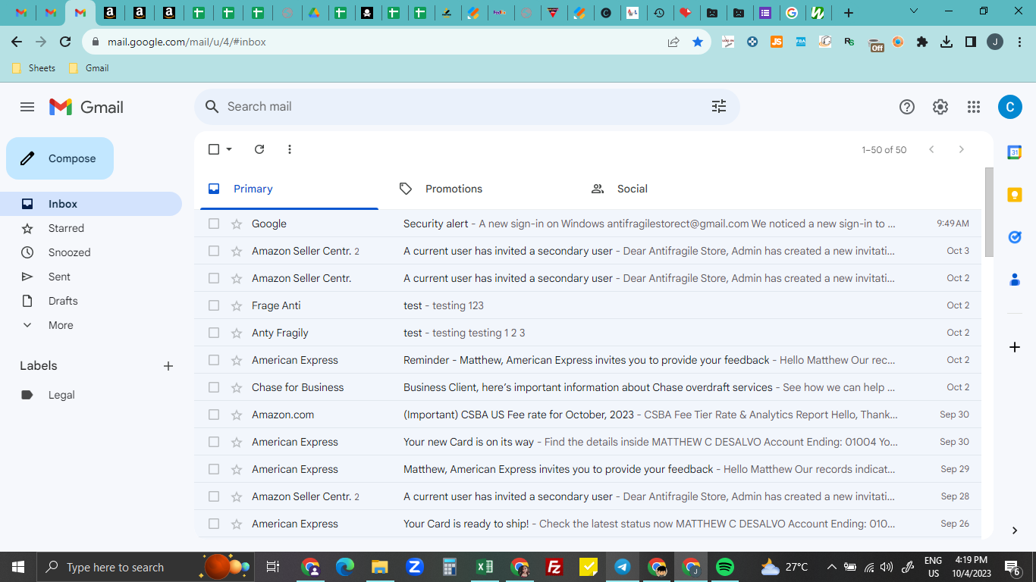Open search options filter icon
This screenshot has height=582, width=1036.
tap(719, 107)
